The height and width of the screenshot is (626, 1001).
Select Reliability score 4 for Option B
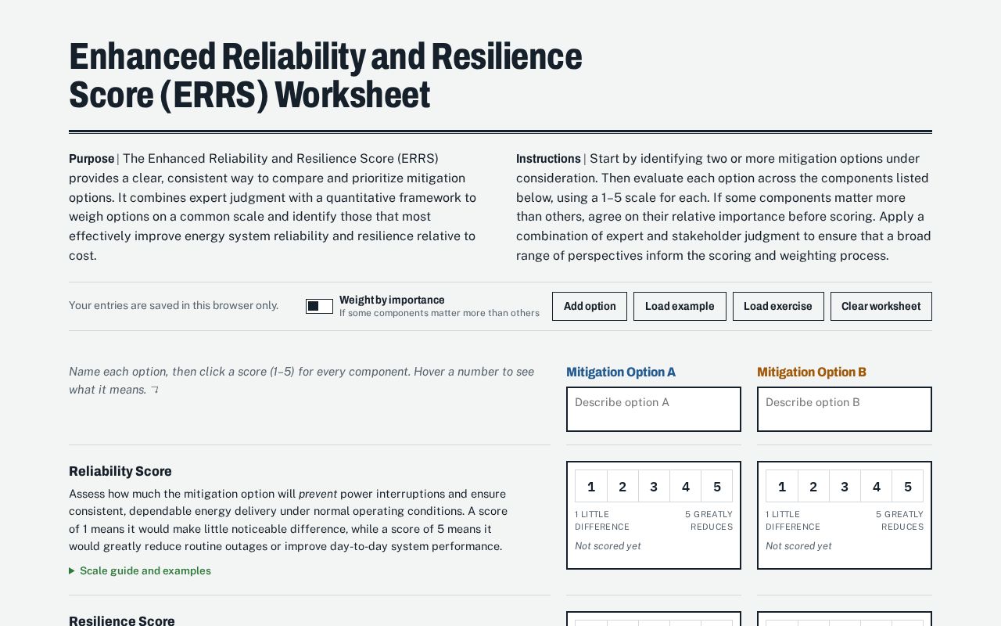click(x=876, y=486)
